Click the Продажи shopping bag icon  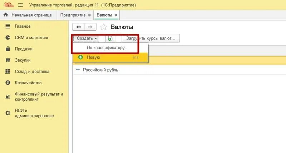point(8,49)
